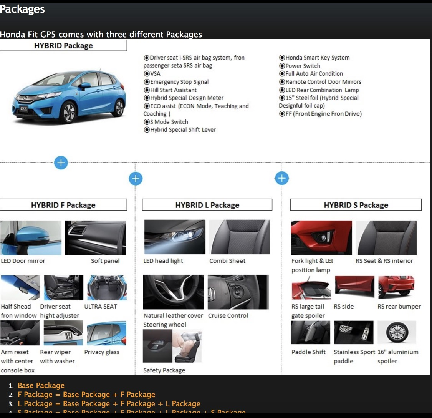Click the VSA feature bullet
432x418 pixels.
pyautogui.click(x=152, y=74)
